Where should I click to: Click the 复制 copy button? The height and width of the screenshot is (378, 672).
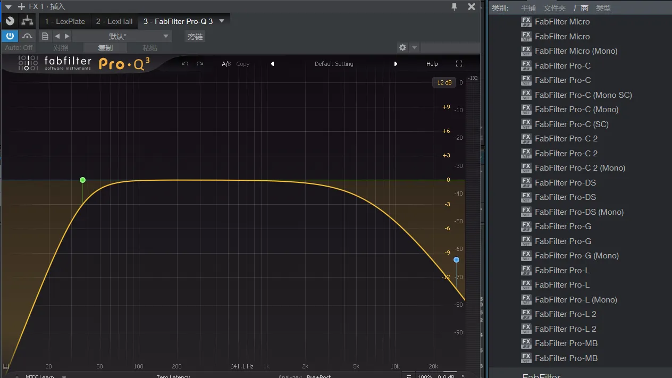(x=105, y=48)
